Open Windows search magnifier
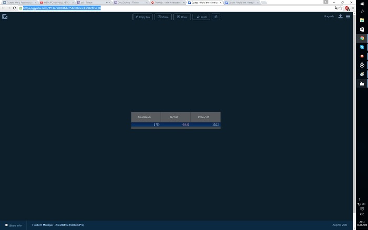Image resolution: width=368 pixels, height=230 pixels. tap(362, 12)
